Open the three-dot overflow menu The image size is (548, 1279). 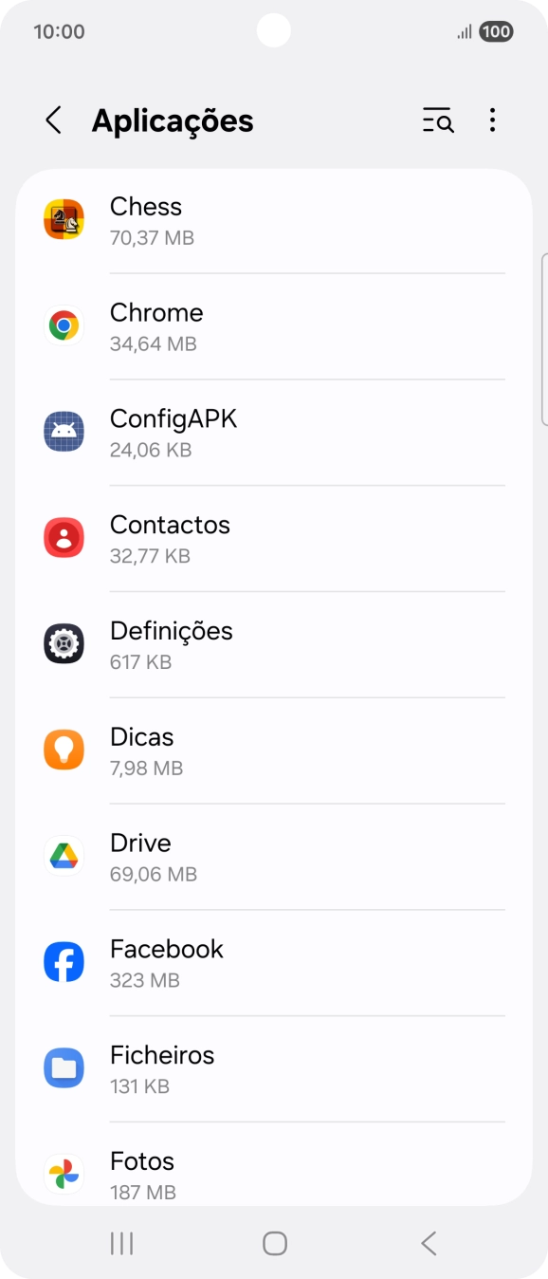(x=492, y=120)
